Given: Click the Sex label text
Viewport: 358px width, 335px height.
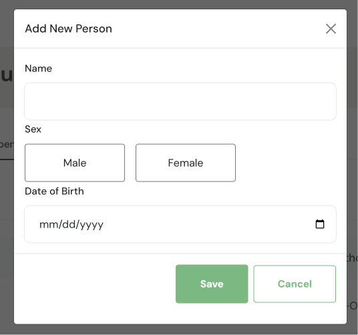Looking at the screenshot, I should (33, 129).
